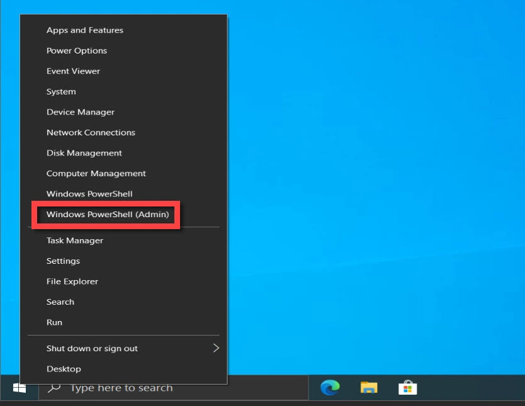Image resolution: width=525 pixels, height=406 pixels.
Task: Select Desktop at the menu bottom
Action: pos(123,368)
